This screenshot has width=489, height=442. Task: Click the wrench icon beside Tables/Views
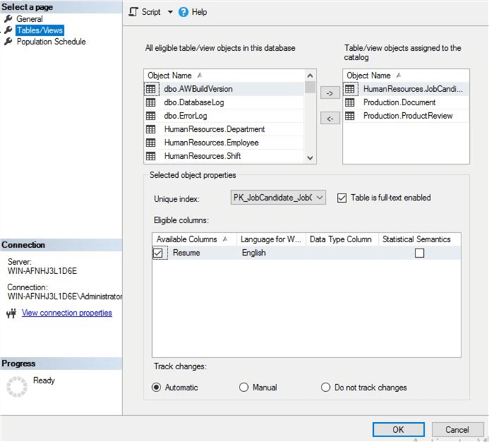8,30
